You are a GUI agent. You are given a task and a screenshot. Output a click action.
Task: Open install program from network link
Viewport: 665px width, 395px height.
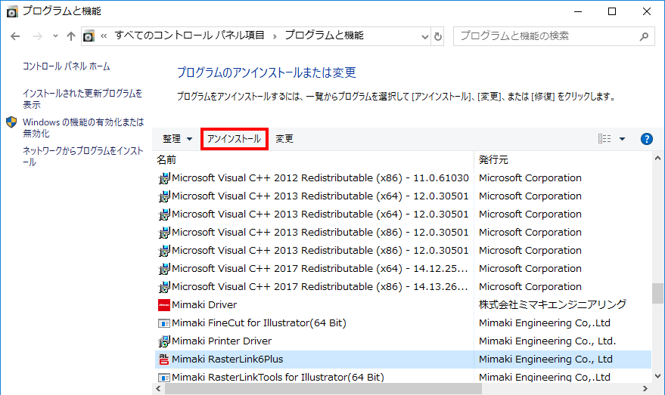pyautogui.click(x=83, y=156)
